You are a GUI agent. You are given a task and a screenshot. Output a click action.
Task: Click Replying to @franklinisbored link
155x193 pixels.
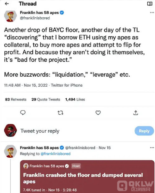55,154
